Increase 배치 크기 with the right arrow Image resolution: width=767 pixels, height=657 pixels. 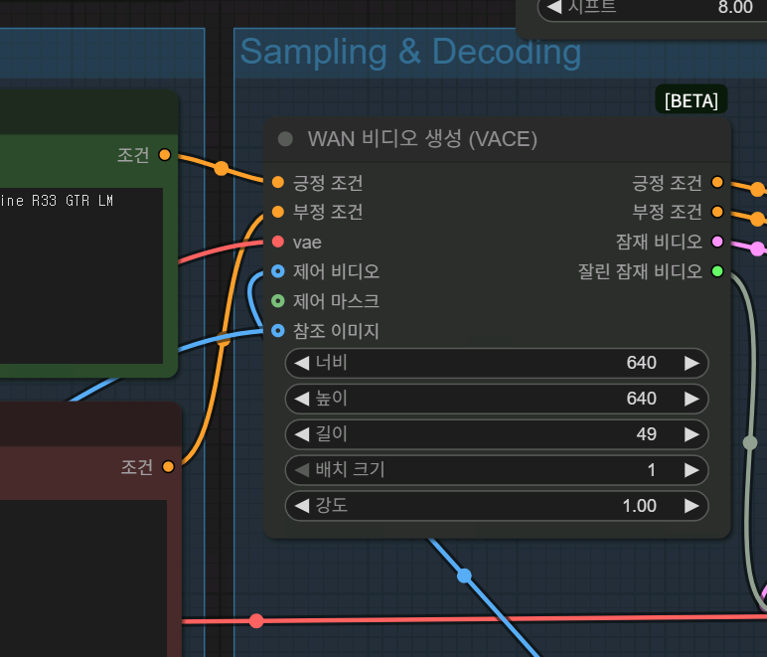coord(690,470)
